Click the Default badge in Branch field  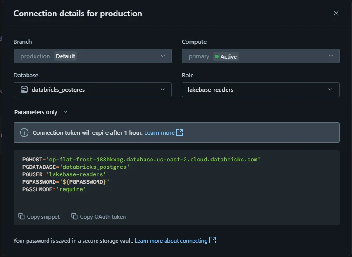coord(65,56)
